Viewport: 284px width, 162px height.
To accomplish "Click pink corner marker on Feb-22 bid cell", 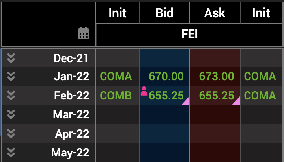I will 186,101.
